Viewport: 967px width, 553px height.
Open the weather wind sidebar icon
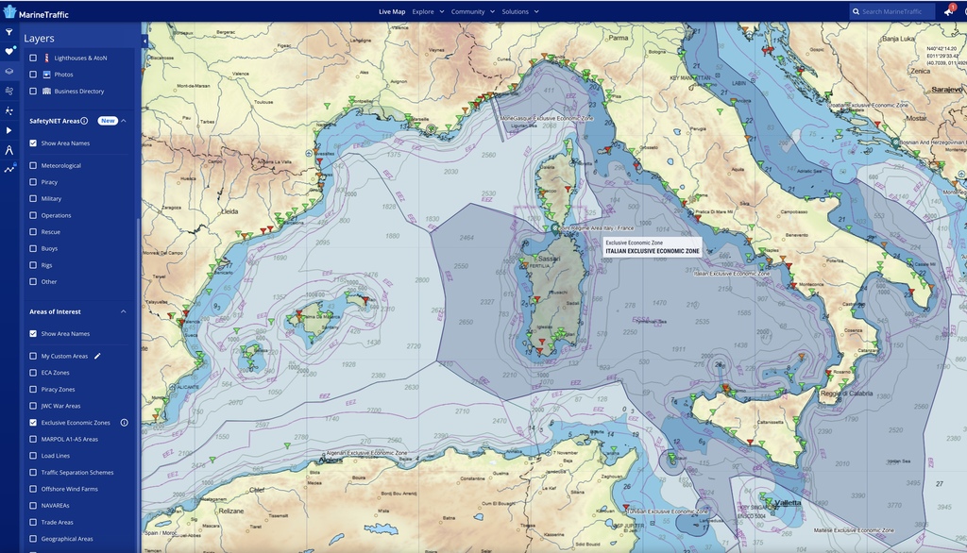coord(8,91)
